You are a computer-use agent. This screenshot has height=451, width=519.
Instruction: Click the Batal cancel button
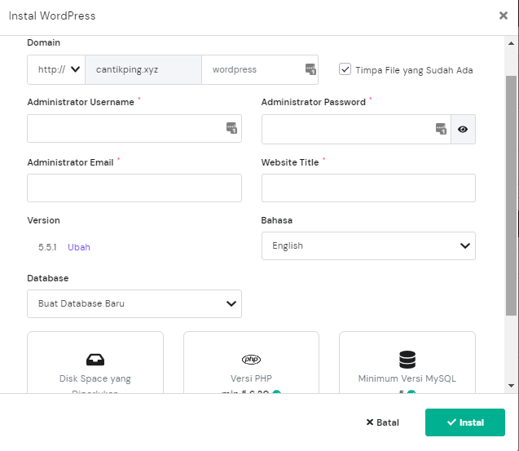pyautogui.click(x=383, y=422)
